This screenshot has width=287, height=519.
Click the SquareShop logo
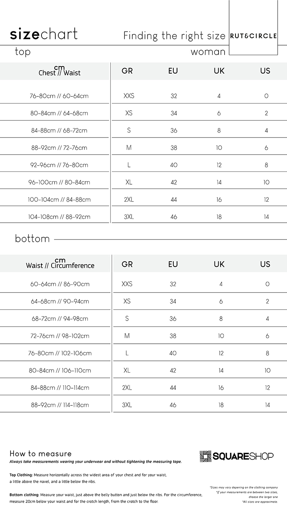237,456
